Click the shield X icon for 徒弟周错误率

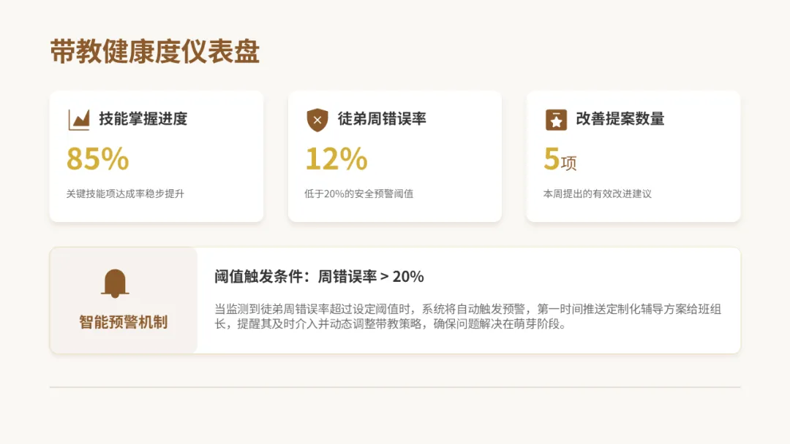pos(317,119)
